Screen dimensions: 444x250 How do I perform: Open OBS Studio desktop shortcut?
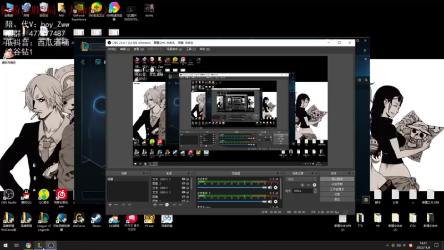(x=8, y=197)
